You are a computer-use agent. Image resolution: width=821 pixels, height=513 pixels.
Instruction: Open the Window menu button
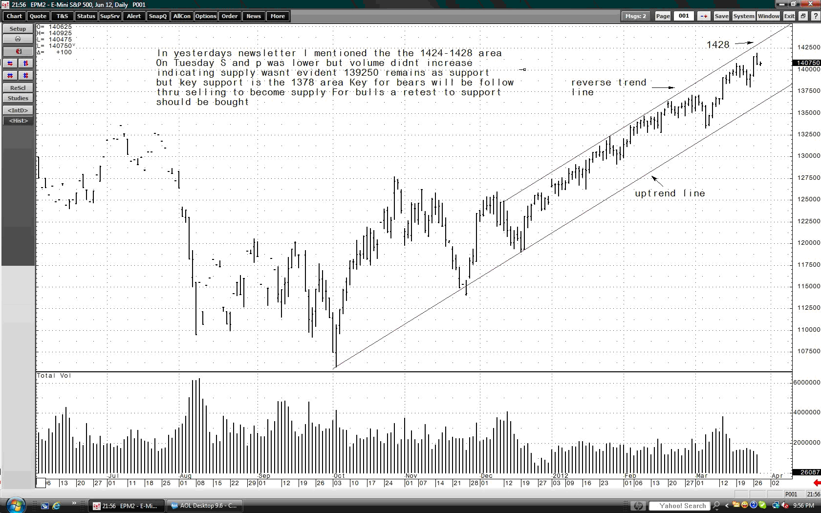click(x=769, y=16)
